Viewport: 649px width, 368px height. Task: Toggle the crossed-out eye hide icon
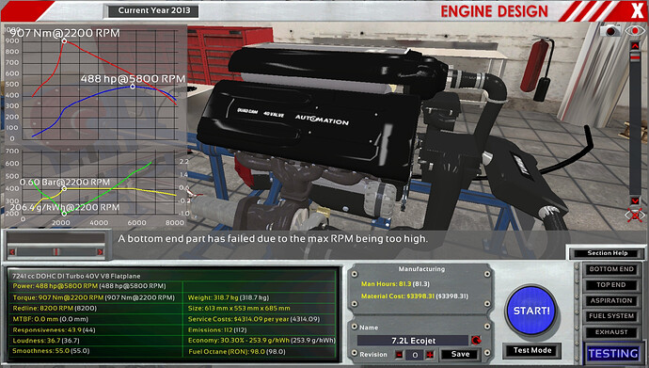pos(635,215)
